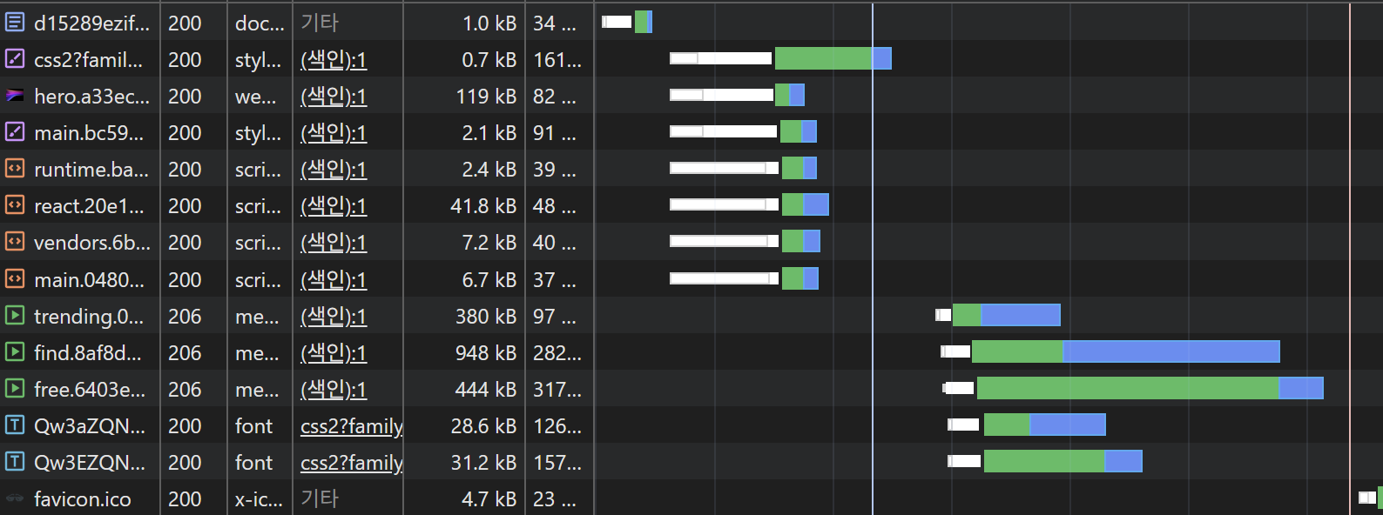This screenshot has height=515, width=1383.
Task: Open initiator link for react.20e1 row
Action: [x=334, y=205]
